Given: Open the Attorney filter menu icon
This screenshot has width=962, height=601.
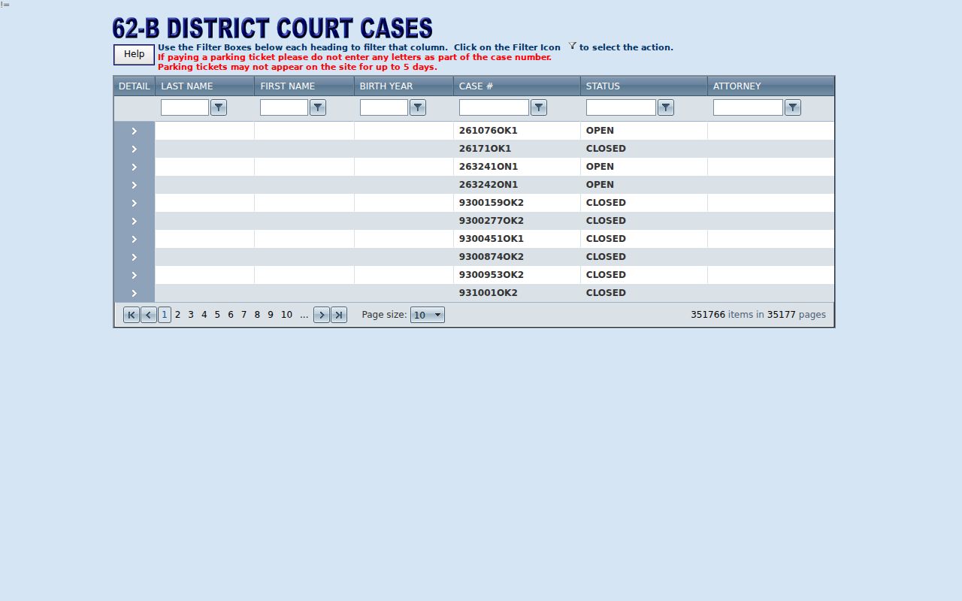Looking at the screenshot, I should tap(793, 107).
